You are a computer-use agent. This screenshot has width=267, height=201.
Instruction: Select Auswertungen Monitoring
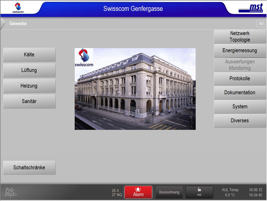click(240, 65)
